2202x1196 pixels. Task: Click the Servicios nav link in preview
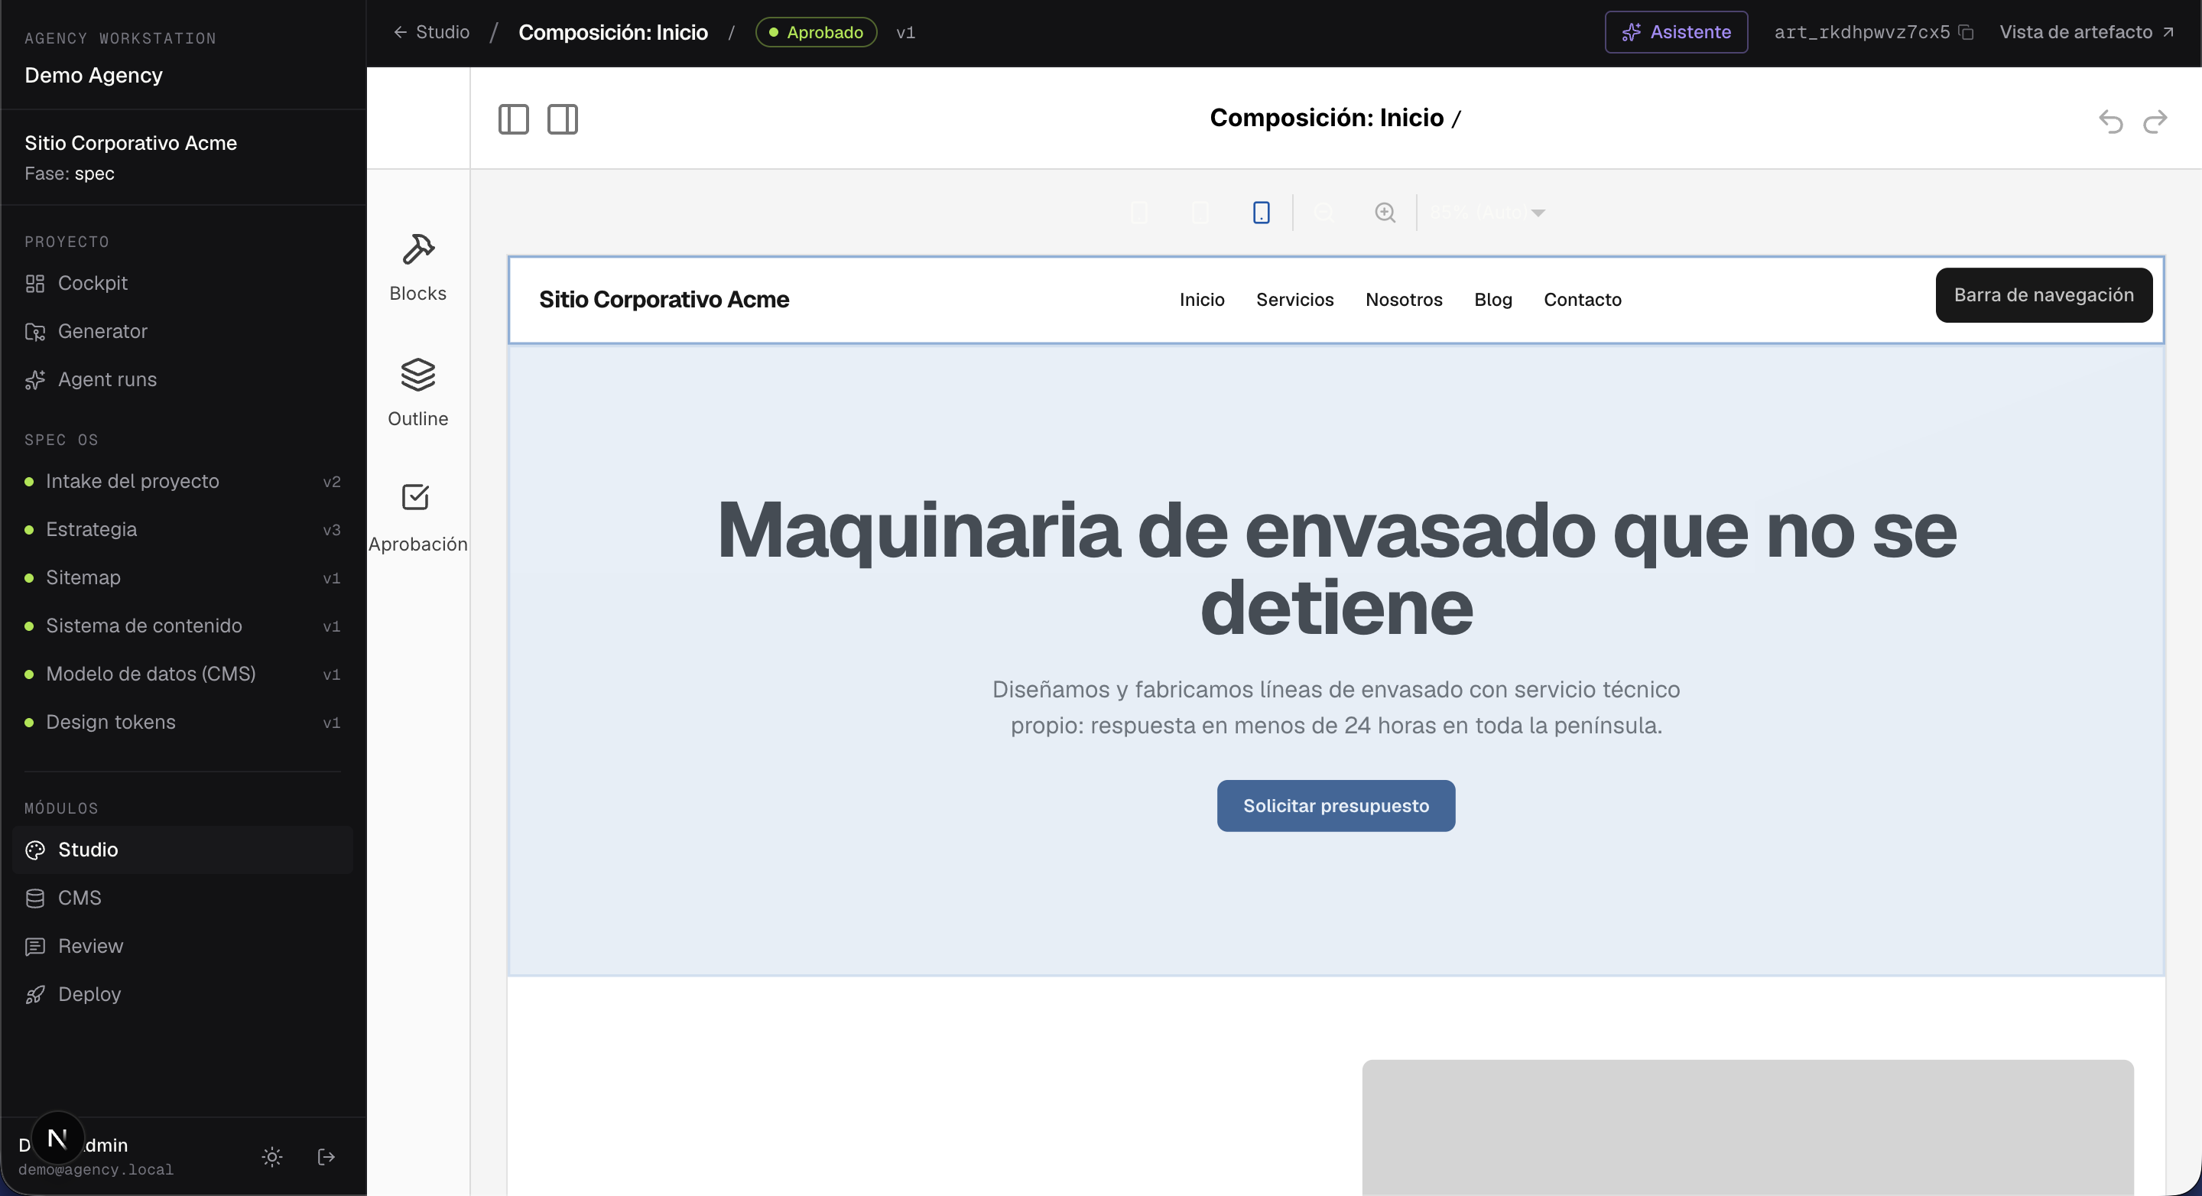pyautogui.click(x=1294, y=299)
